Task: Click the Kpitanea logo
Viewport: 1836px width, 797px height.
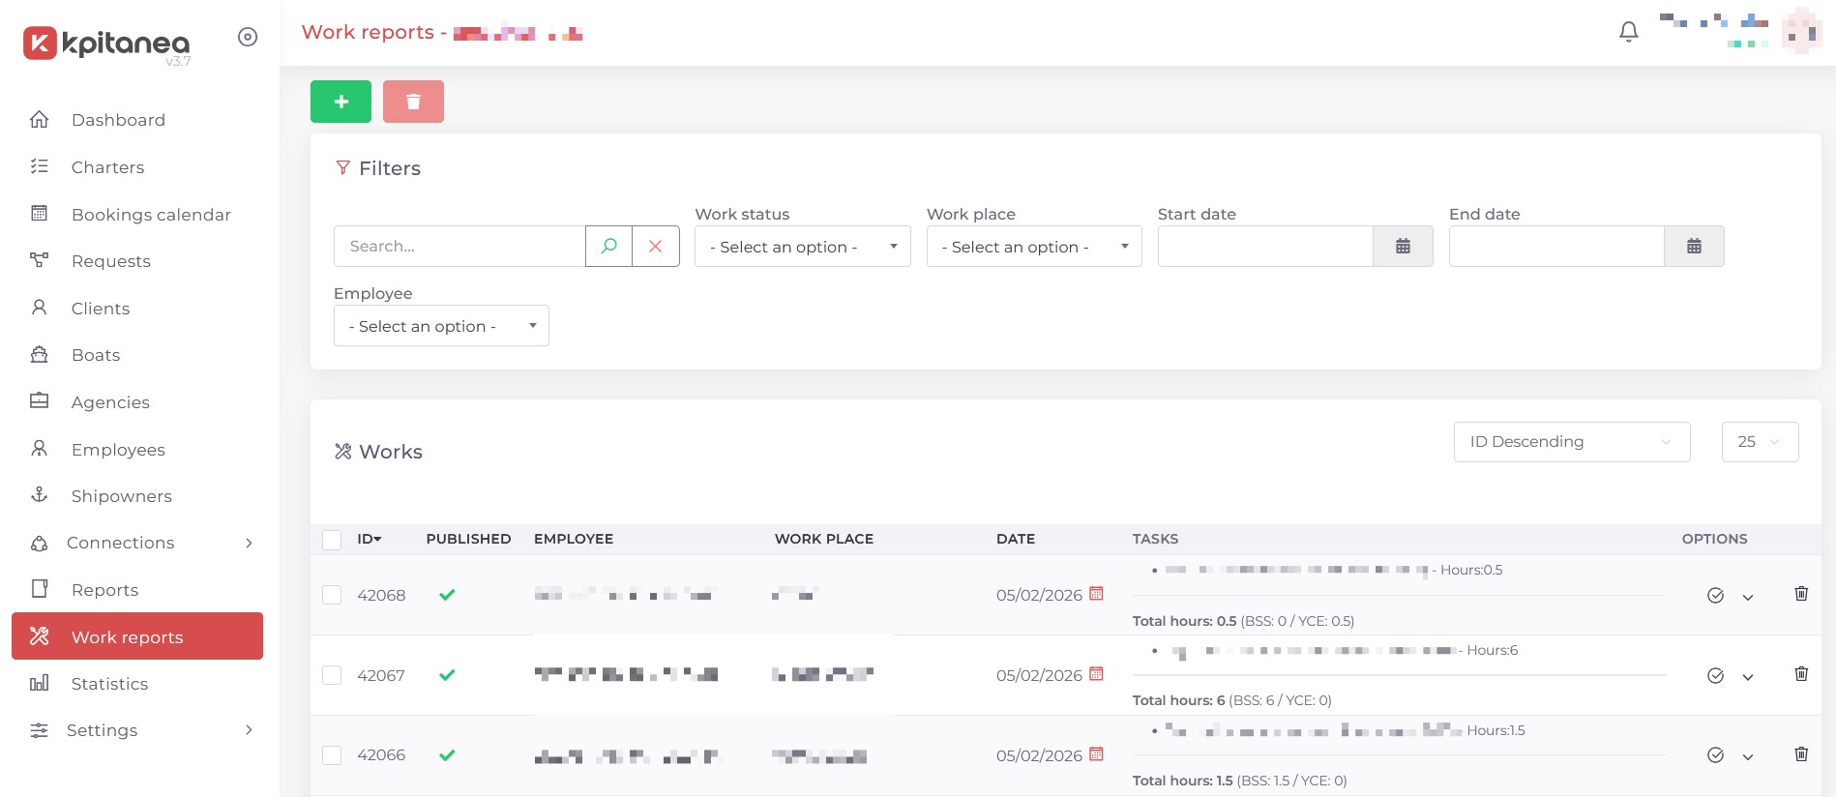Action: point(106,44)
